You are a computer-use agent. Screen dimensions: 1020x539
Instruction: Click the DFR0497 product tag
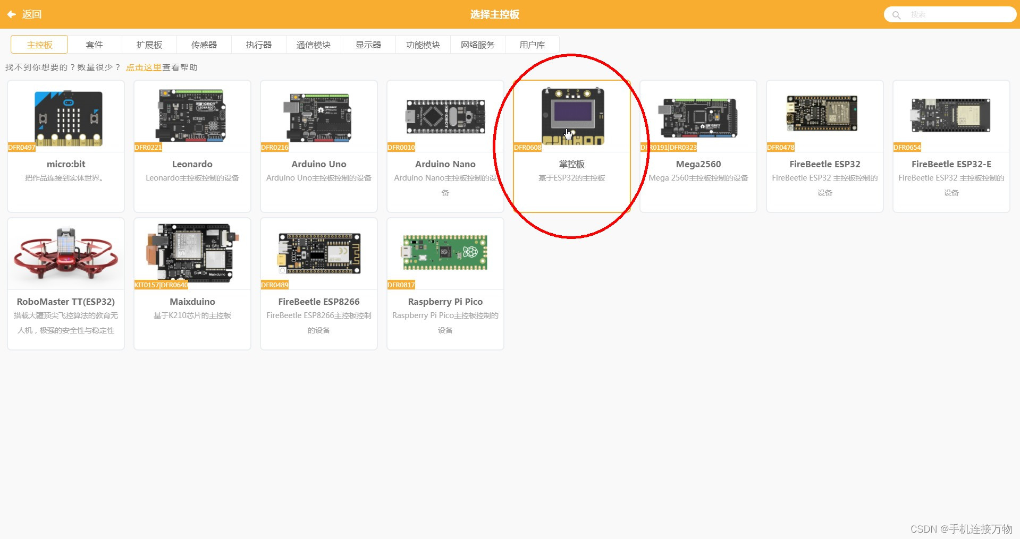coord(22,148)
